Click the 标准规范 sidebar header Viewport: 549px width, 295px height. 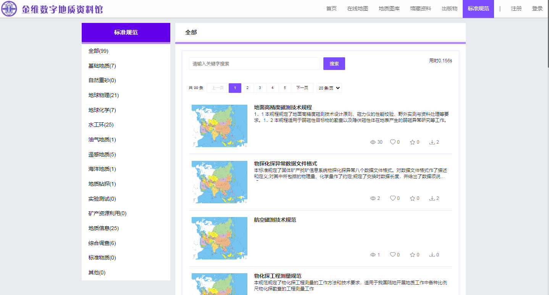(x=126, y=32)
